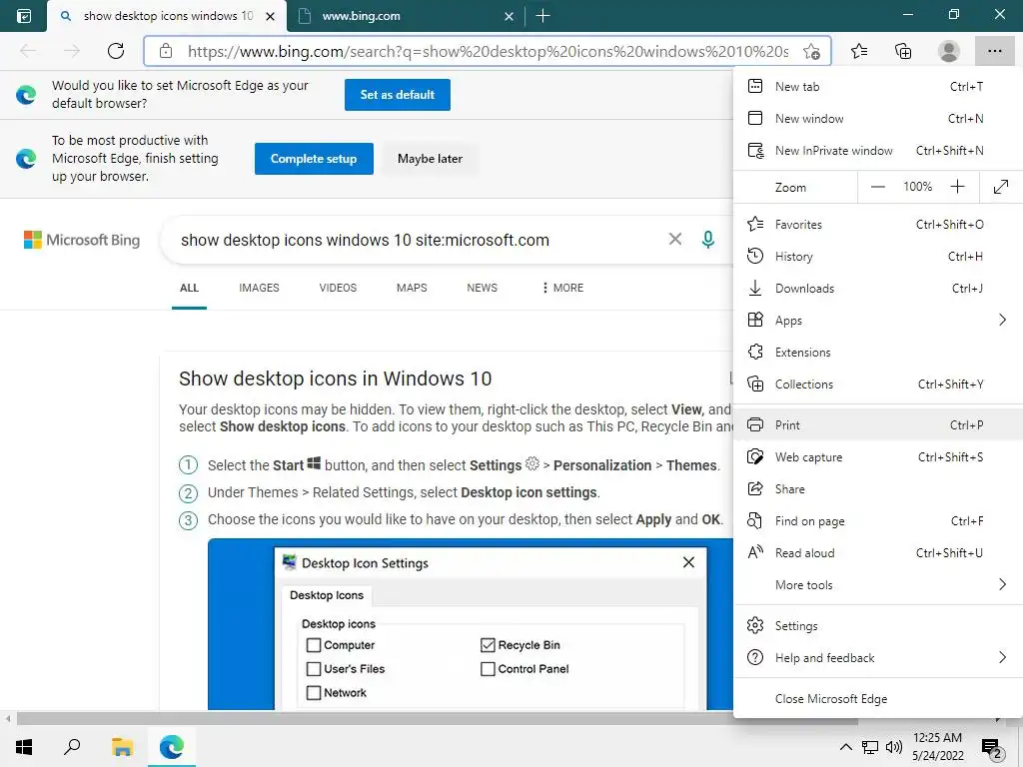Switch to the VIDEOS search tab
This screenshot has height=767, width=1023.
click(338, 288)
